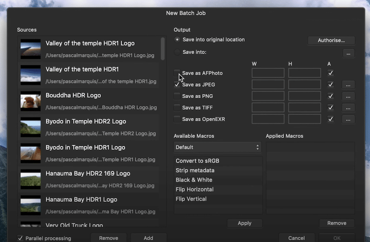This screenshot has width=370, height=242.
Task: Click path text ending ay HDR2 169 Logo.jpg
Action: pos(100,186)
